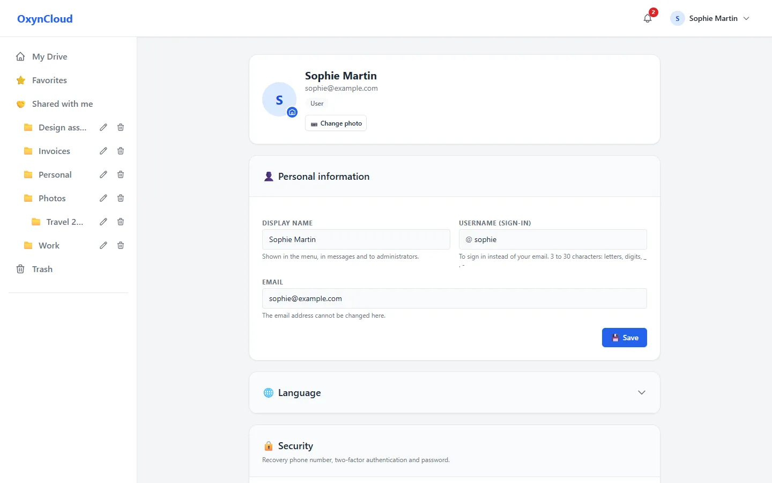772x483 pixels.
Task: Expand the Language section
Action: (x=455, y=393)
